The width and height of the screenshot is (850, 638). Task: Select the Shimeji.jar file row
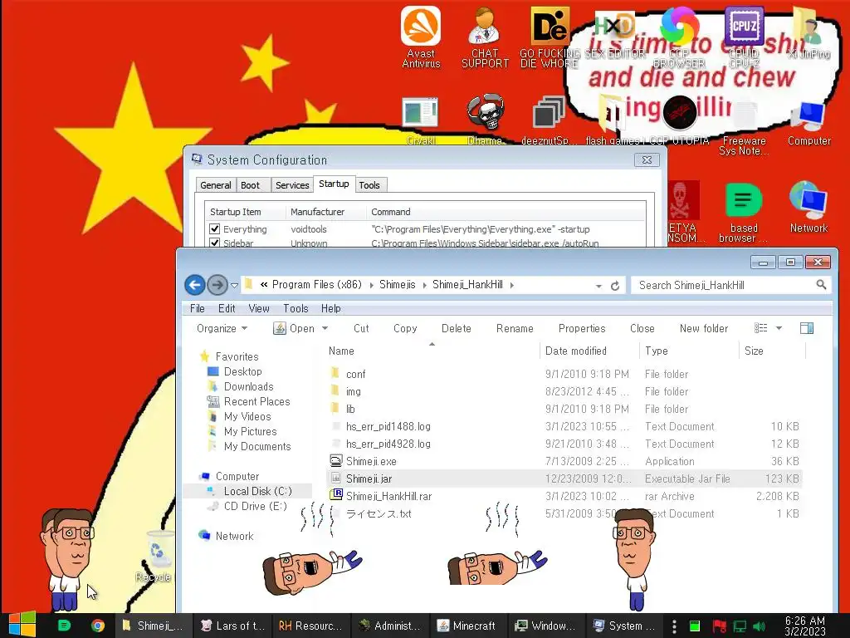564,478
